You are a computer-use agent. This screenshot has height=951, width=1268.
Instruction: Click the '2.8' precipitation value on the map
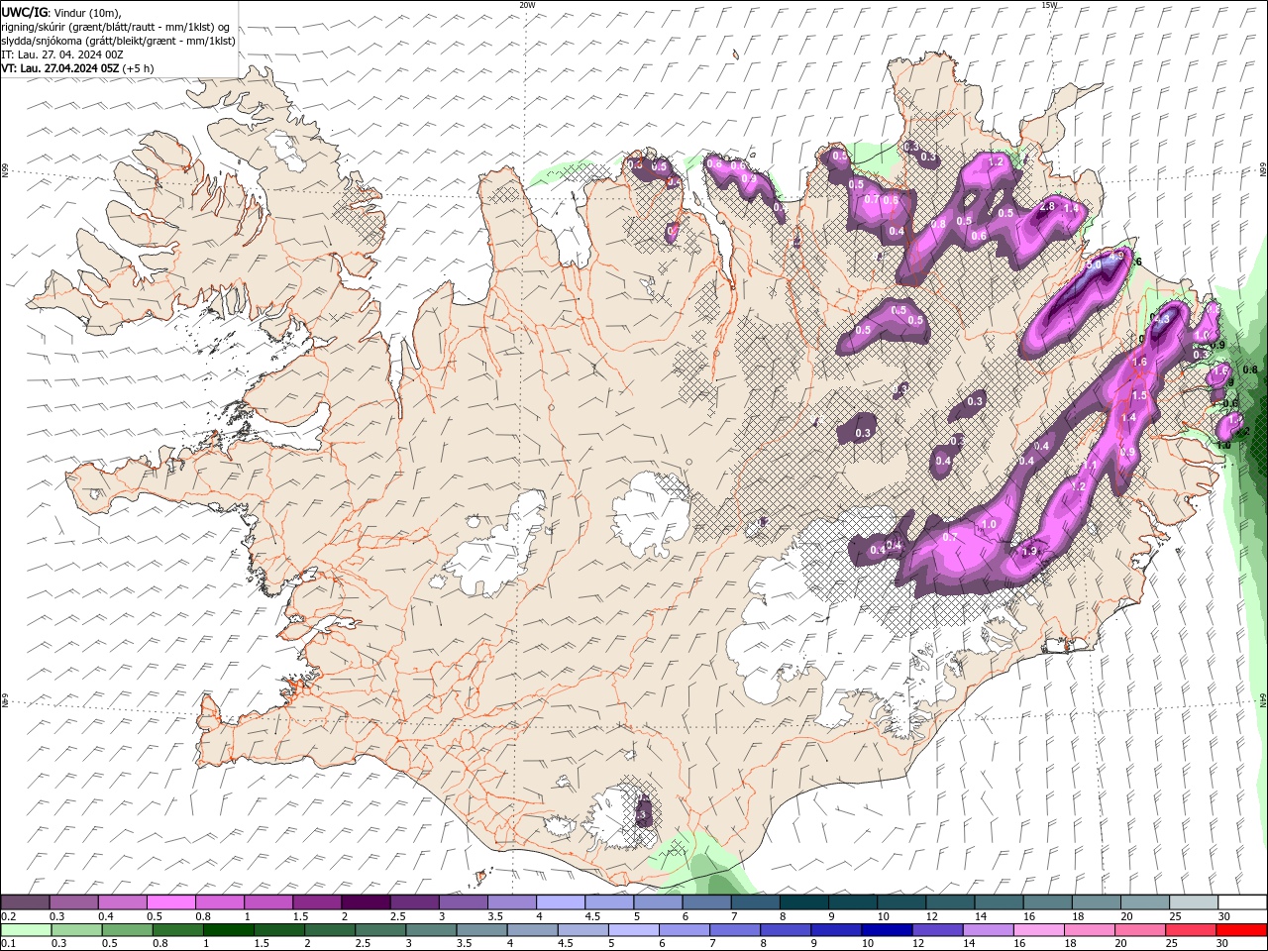click(x=1046, y=206)
